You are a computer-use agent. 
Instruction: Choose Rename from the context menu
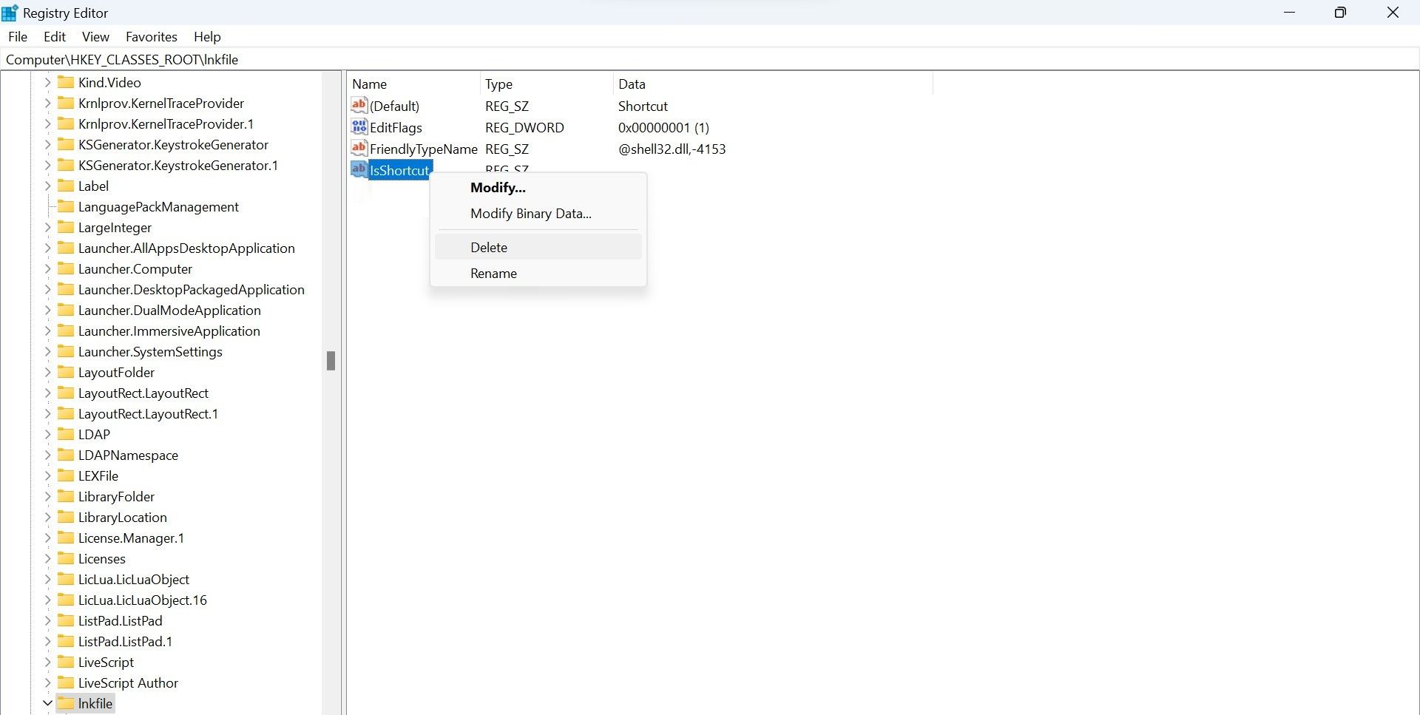(538, 273)
